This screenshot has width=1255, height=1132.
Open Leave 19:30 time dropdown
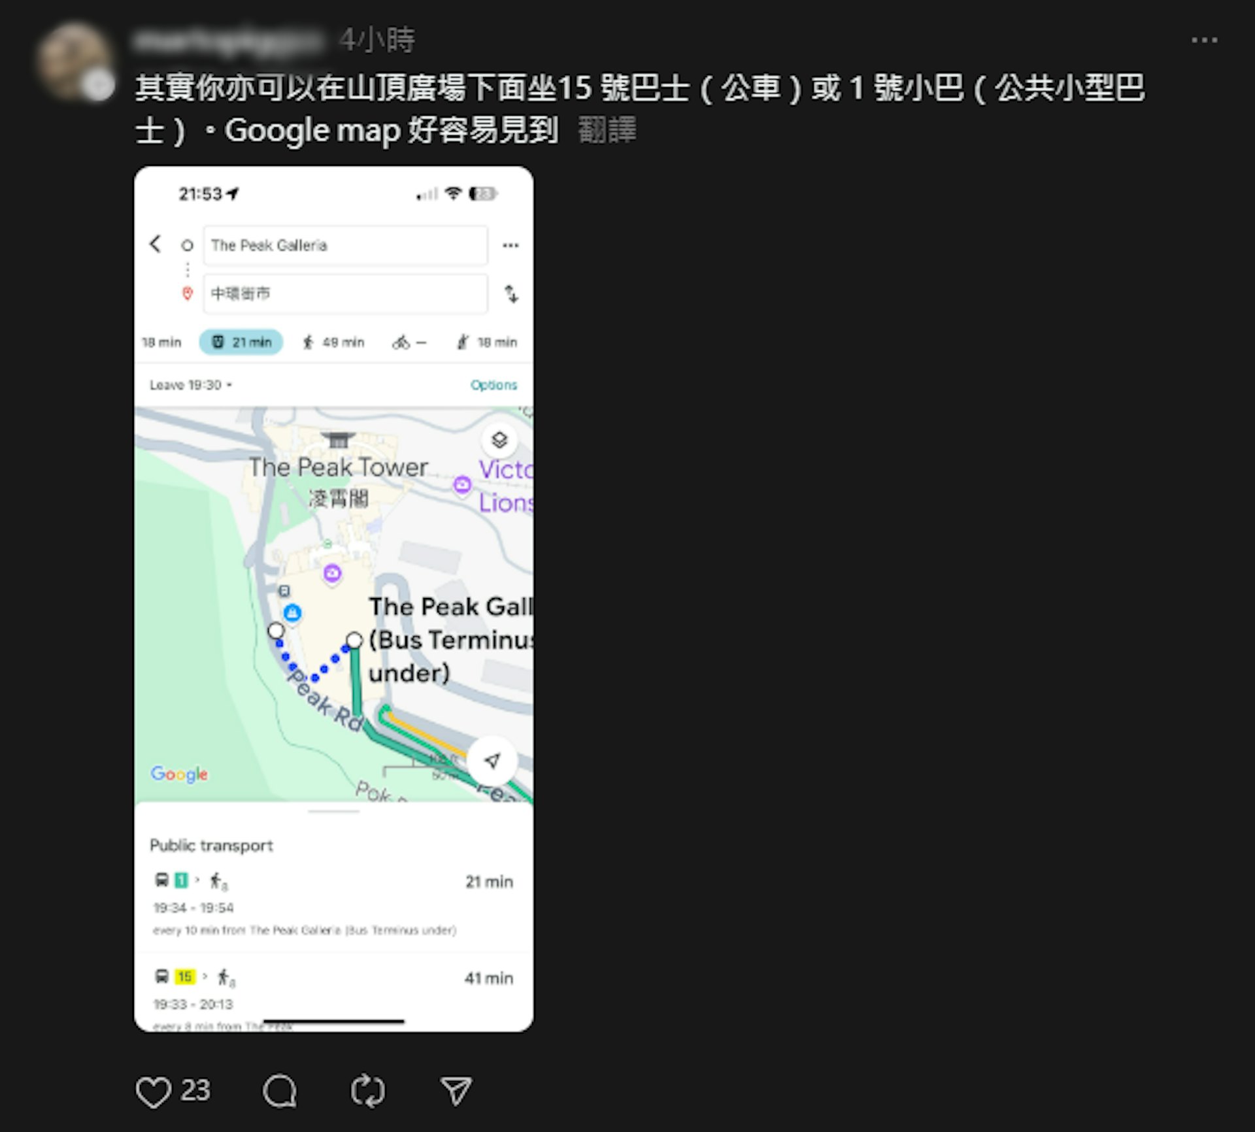pos(191,385)
